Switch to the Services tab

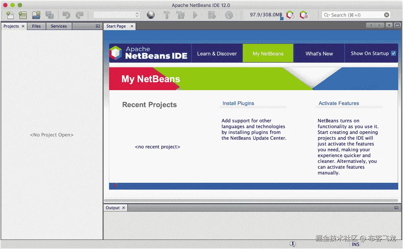tap(59, 26)
